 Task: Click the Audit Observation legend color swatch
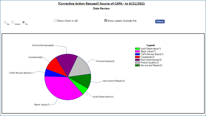(x=137, y=49)
